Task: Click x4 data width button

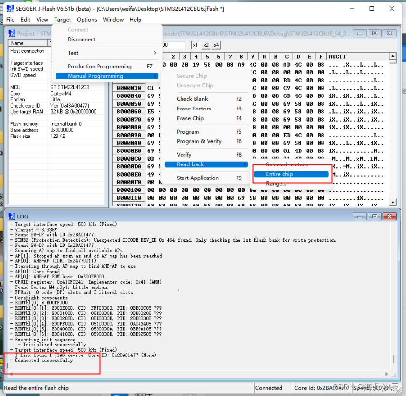Action: pyautogui.click(x=216, y=45)
